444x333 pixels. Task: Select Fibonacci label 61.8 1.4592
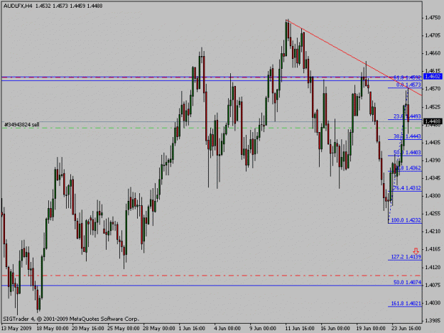pyautogui.click(x=407, y=77)
